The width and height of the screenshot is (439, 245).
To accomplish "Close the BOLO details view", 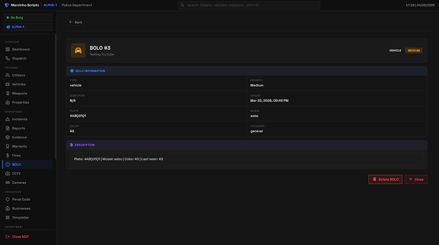I will click(416, 179).
